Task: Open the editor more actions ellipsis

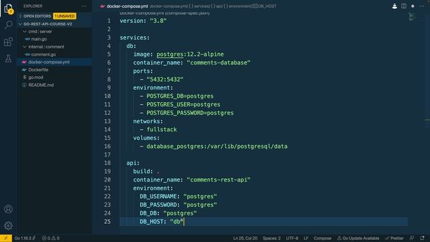Action: point(422,6)
